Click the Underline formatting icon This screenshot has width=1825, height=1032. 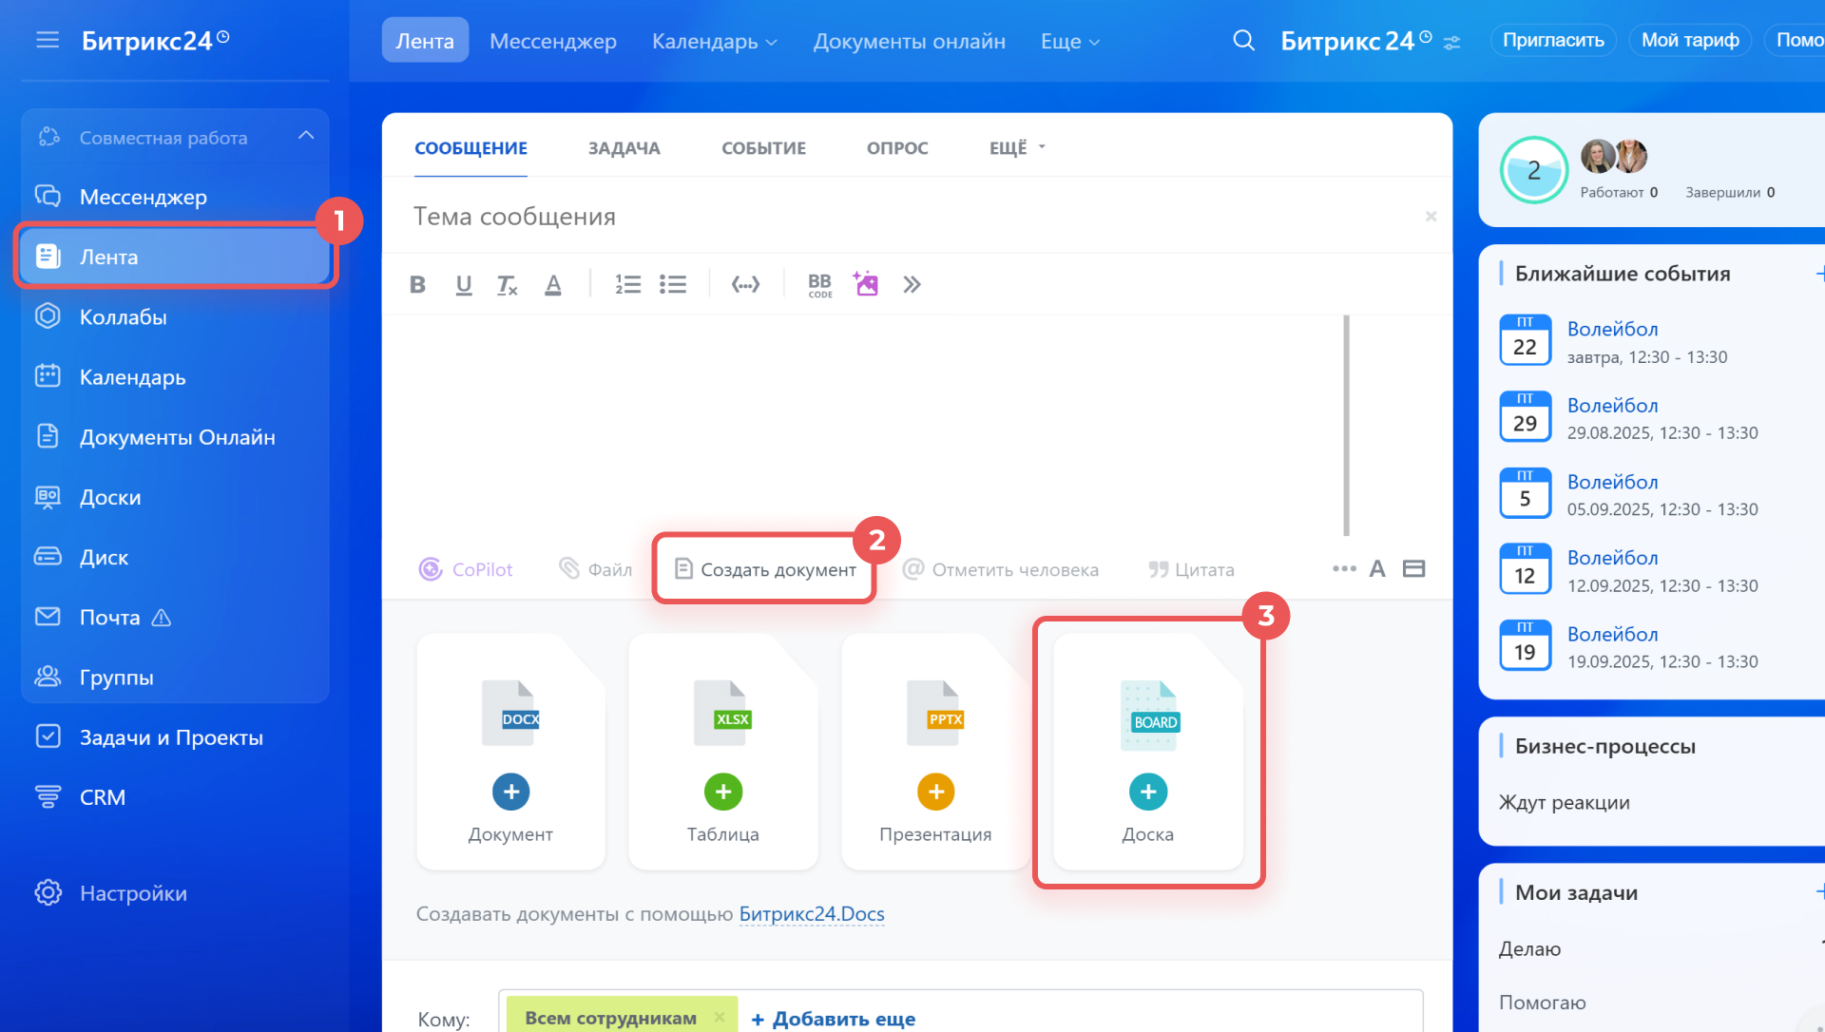(464, 284)
